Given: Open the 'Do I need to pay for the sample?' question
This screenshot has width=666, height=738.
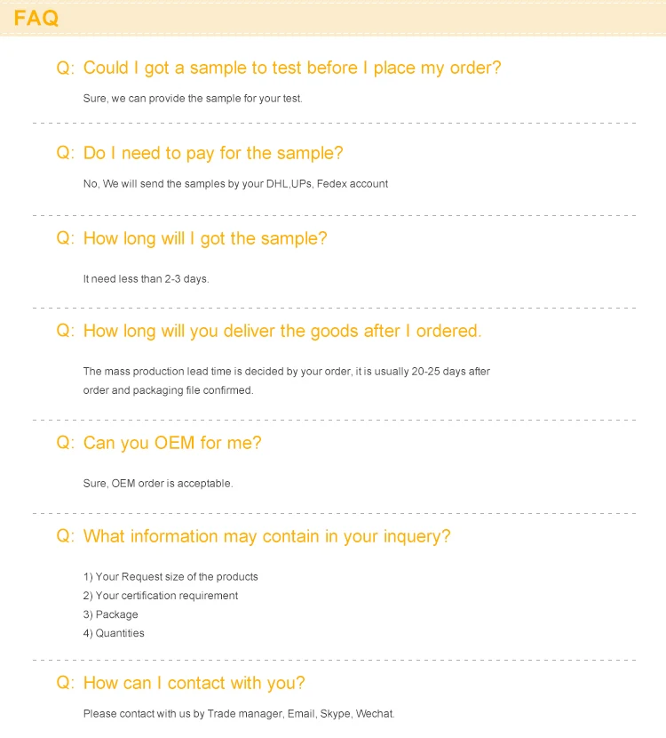Looking at the screenshot, I should point(213,153).
